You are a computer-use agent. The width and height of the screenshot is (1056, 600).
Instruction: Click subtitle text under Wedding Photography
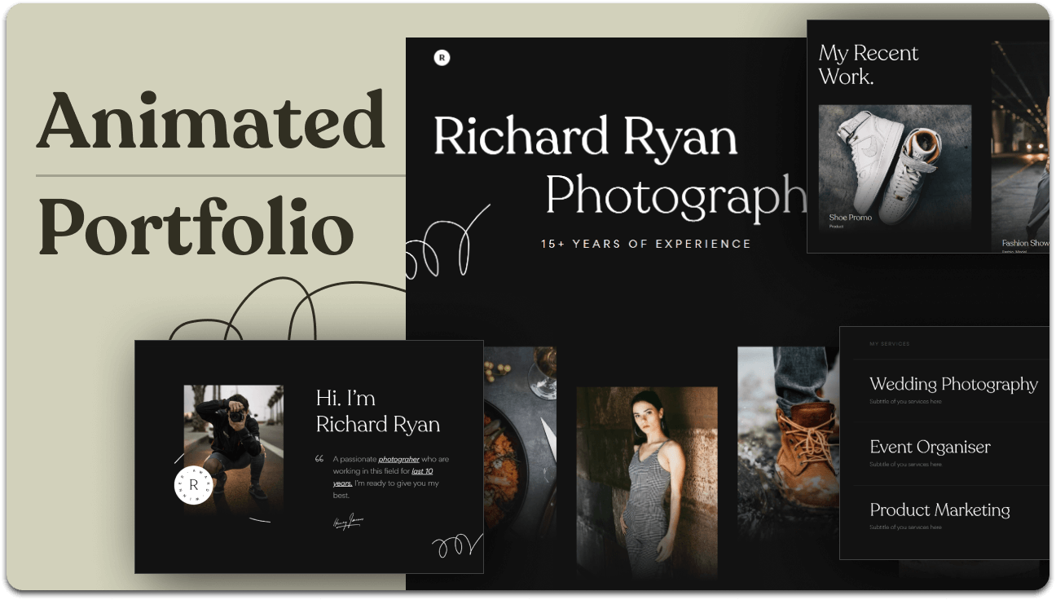[x=905, y=402]
